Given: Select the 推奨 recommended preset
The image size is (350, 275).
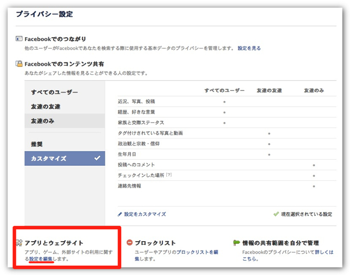Looking at the screenshot, I should tap(37, 144).
